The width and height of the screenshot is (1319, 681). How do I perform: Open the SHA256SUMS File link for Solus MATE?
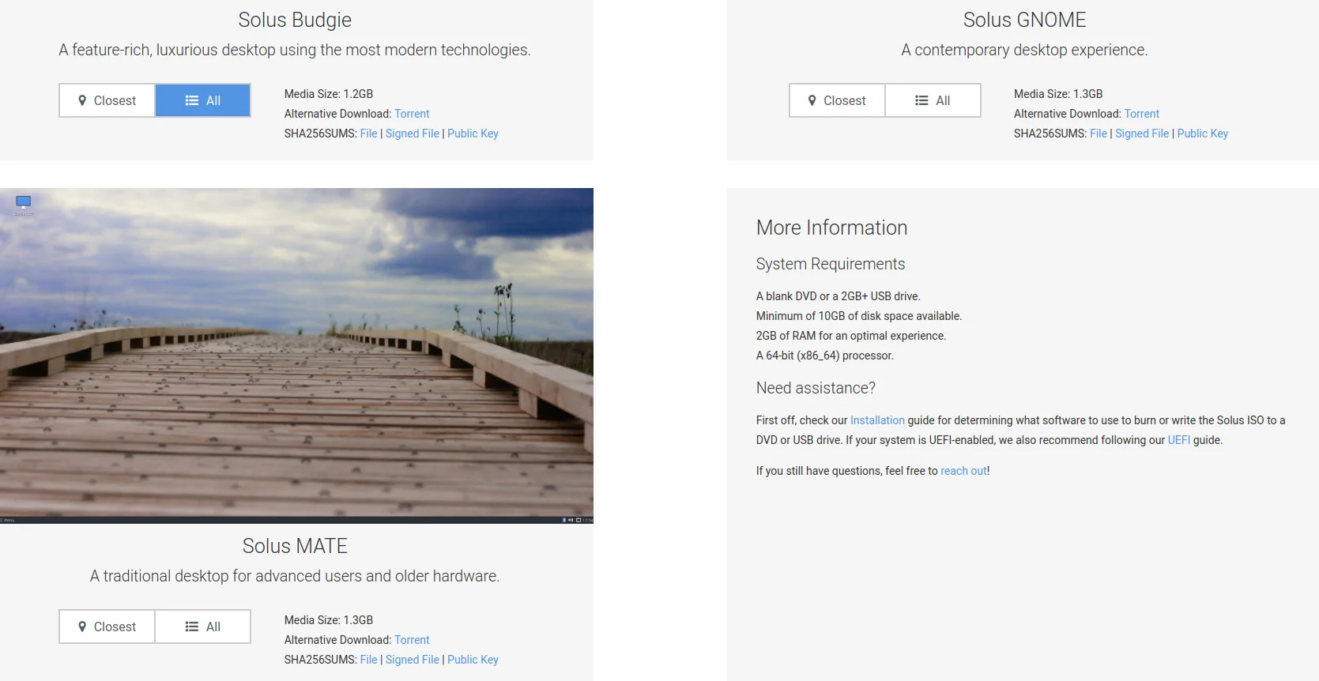coord(369,660)
